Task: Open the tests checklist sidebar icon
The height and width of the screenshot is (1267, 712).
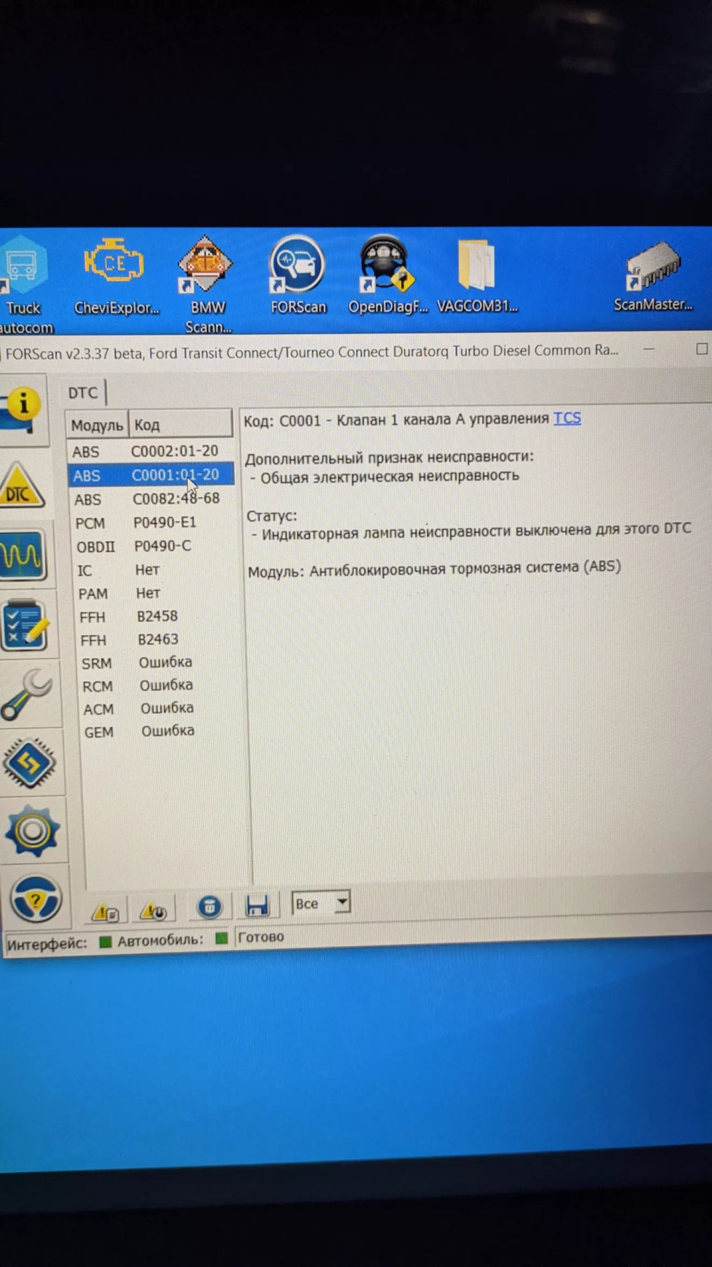Action: 25,625
